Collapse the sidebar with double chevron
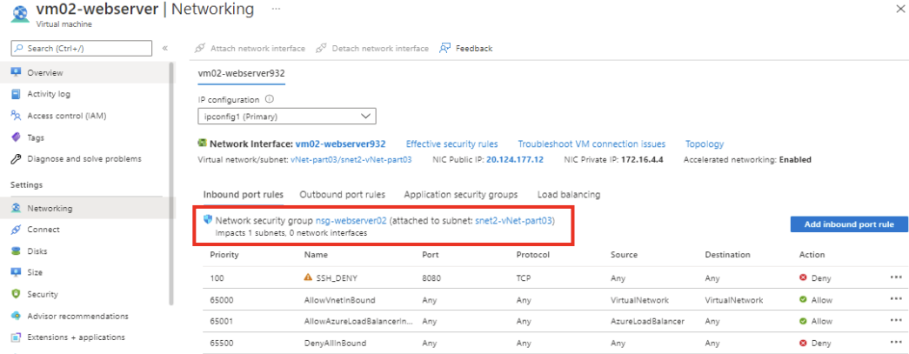The height and width of the screenshot is (354, 909). [x=164, y=48]
